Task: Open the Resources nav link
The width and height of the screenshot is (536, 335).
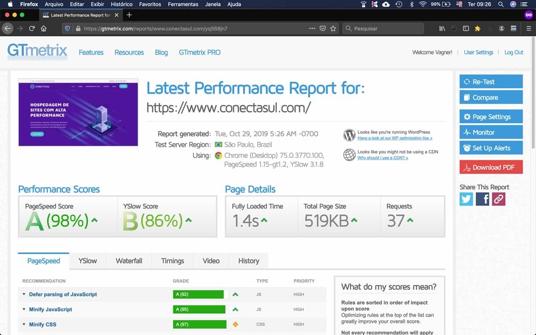Action: pos(129,52)
